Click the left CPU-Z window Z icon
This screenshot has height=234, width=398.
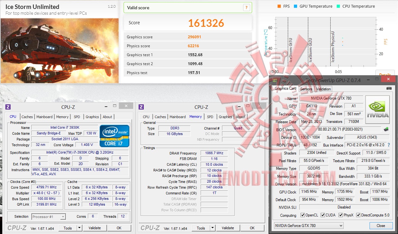[8, 107]
